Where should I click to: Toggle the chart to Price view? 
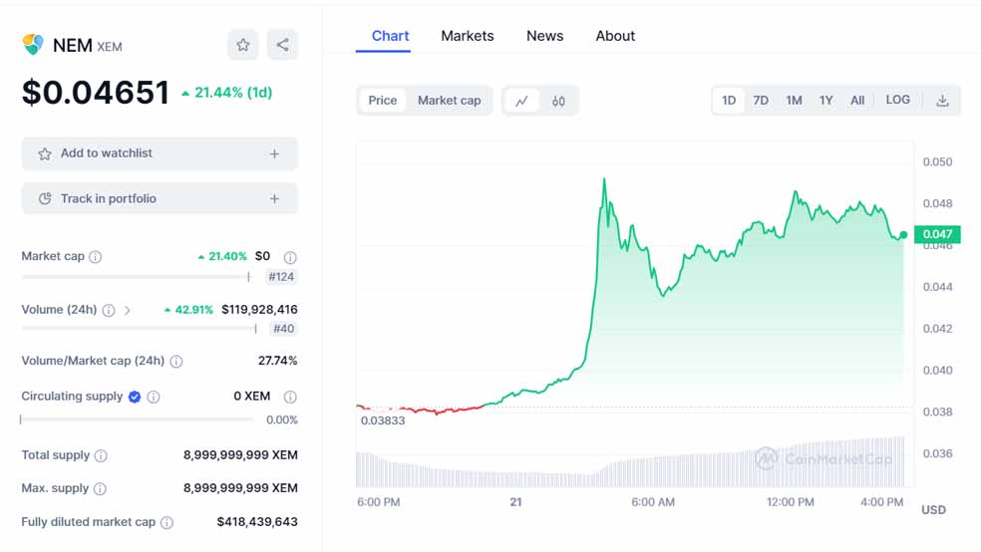click(x=383, y=101)
